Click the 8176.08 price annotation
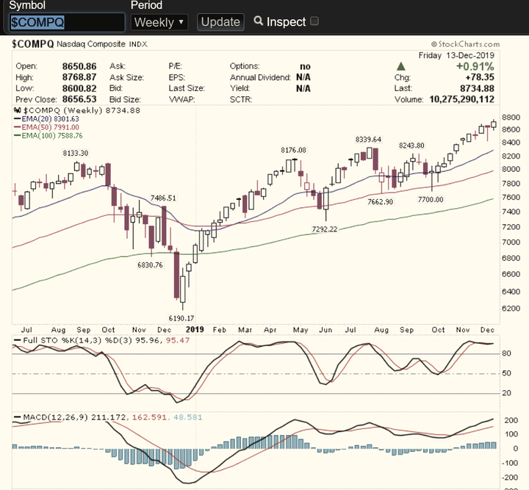Image resolution: width=529 pixels, height=490 pixels. (293, 150)
